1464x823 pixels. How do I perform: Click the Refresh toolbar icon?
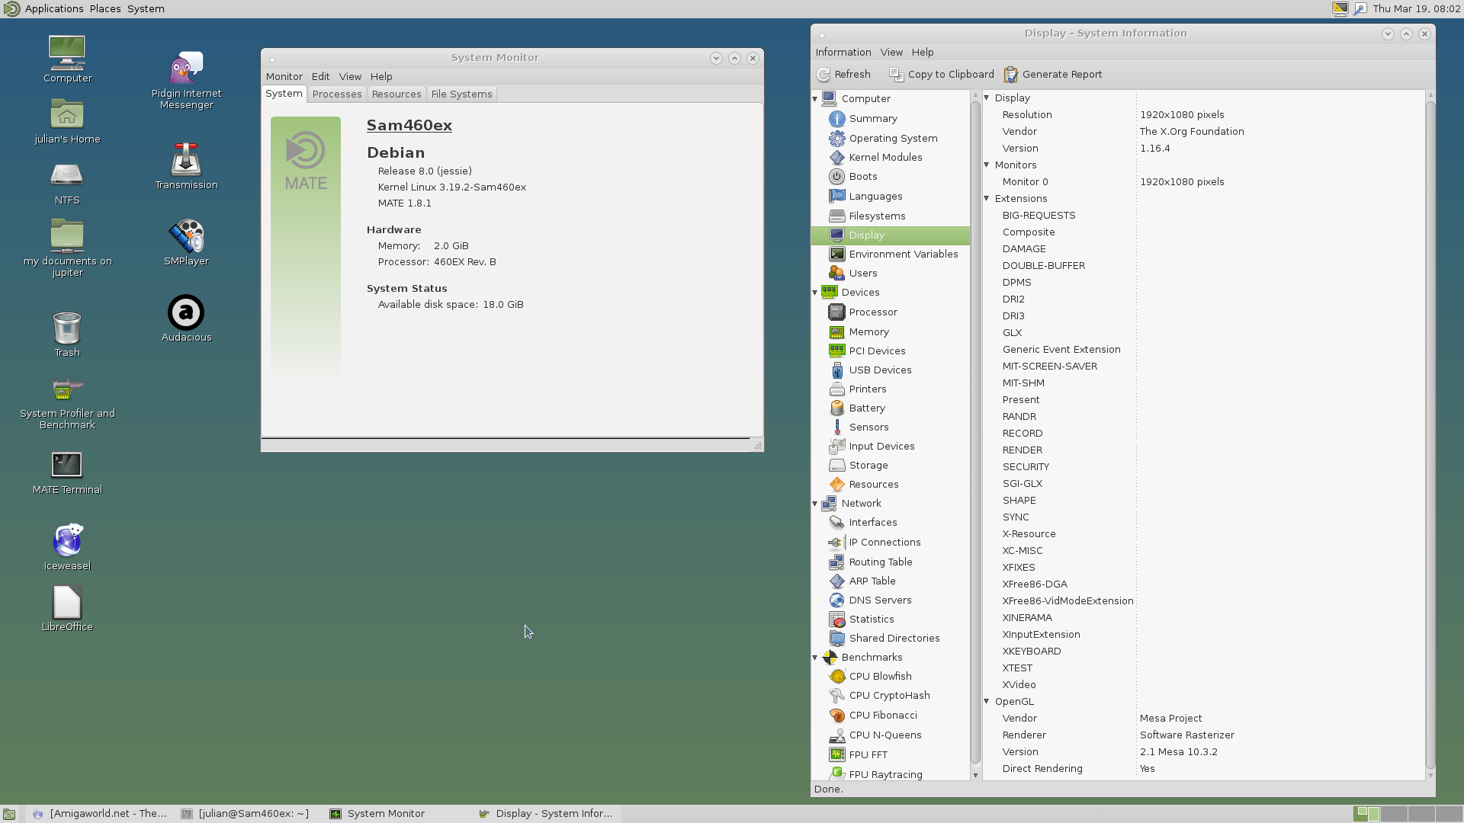coord(824,75)
